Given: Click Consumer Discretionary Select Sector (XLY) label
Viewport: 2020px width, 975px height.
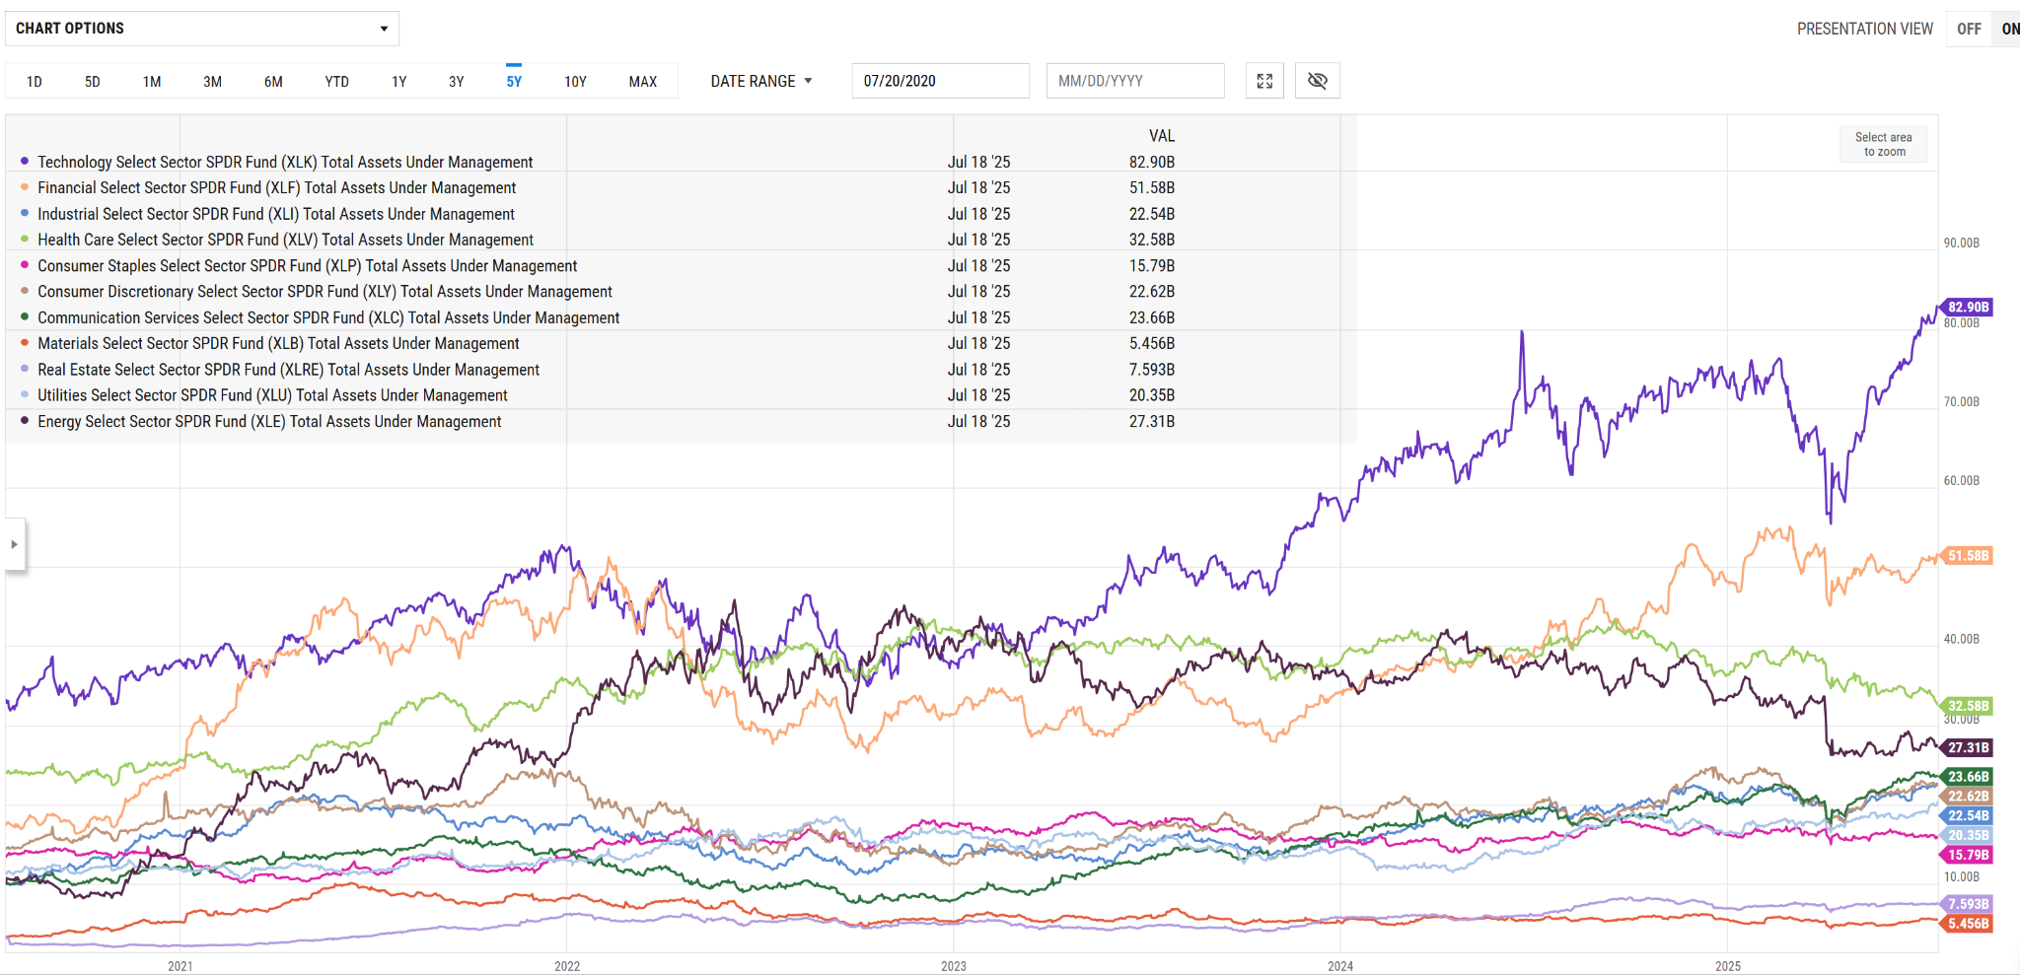Looking at the screenshot, I should coord(325,292).
